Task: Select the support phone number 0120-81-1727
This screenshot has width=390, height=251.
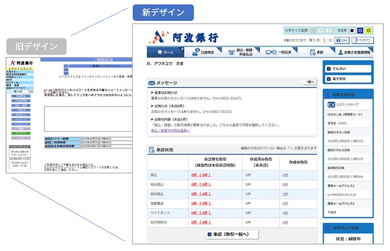Action: [x=20, y=159]
